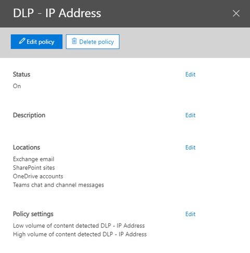This screenshot has height=253, width=250.
Task: Click the trash can icon on Delete policy
Action: (x=74, y=41)
